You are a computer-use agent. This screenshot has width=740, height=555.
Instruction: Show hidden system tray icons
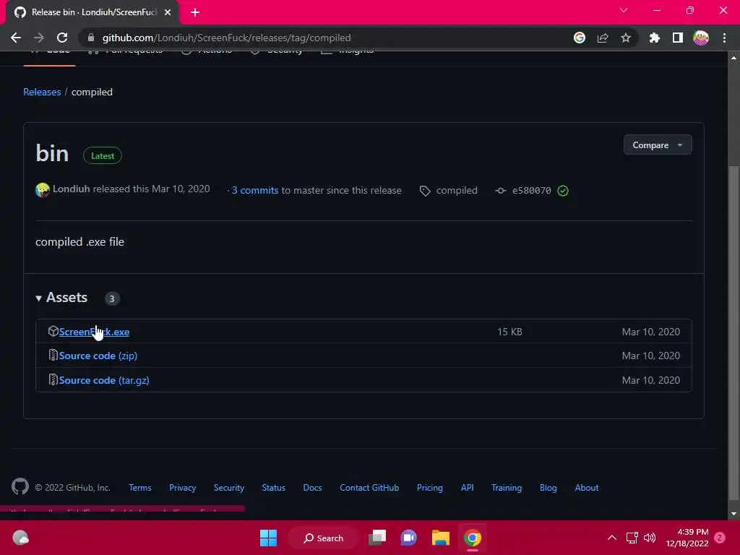(x=611, y=538)
